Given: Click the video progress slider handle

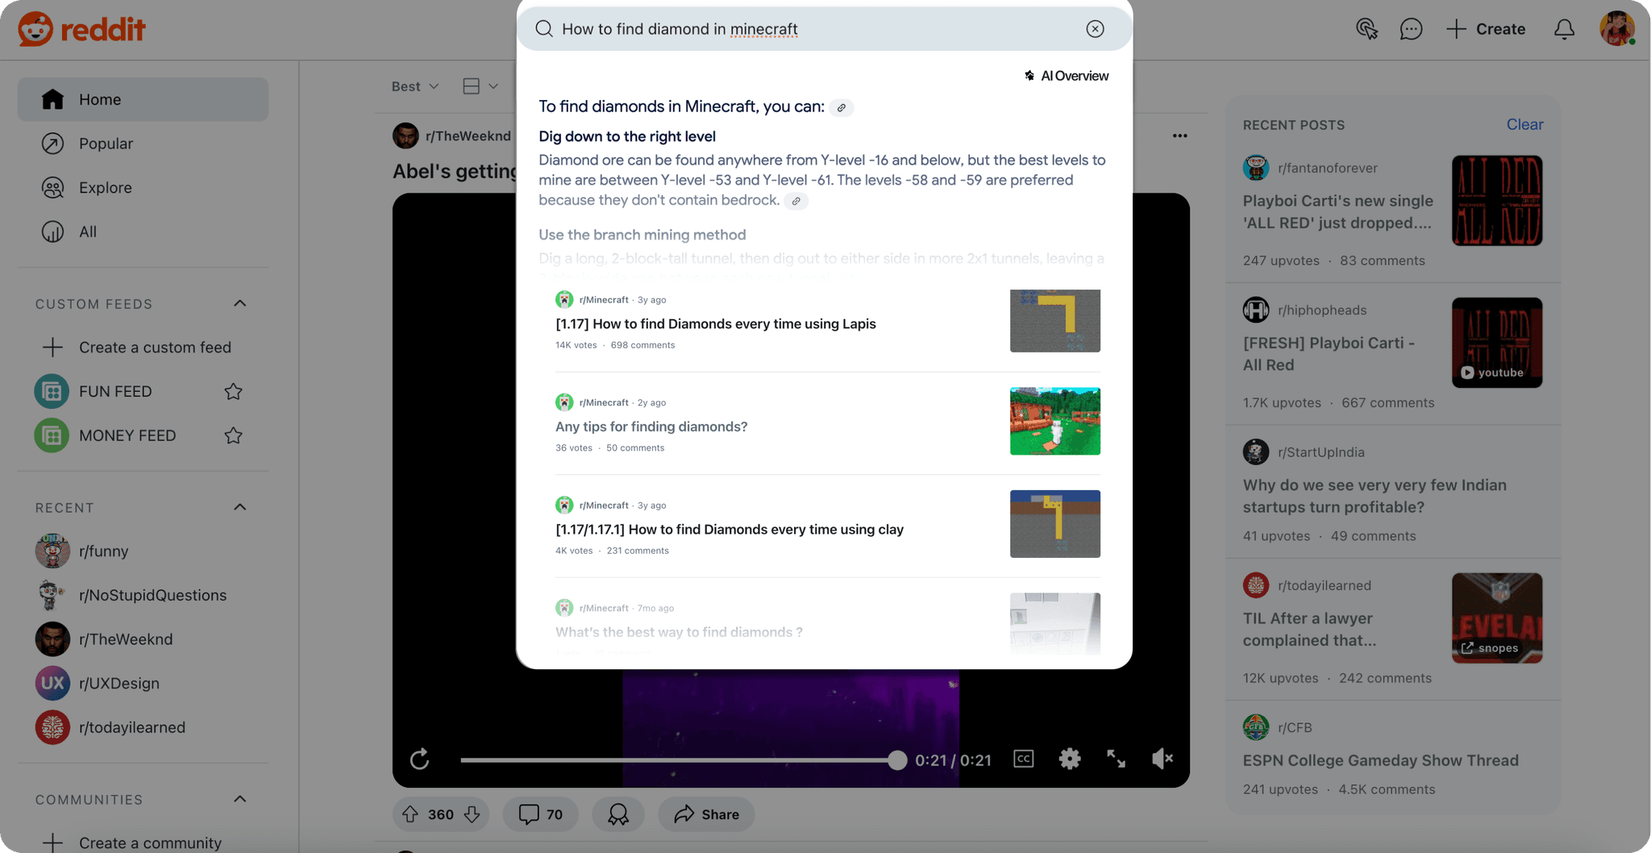Looking at the screenshot, I should pos(896,760).
